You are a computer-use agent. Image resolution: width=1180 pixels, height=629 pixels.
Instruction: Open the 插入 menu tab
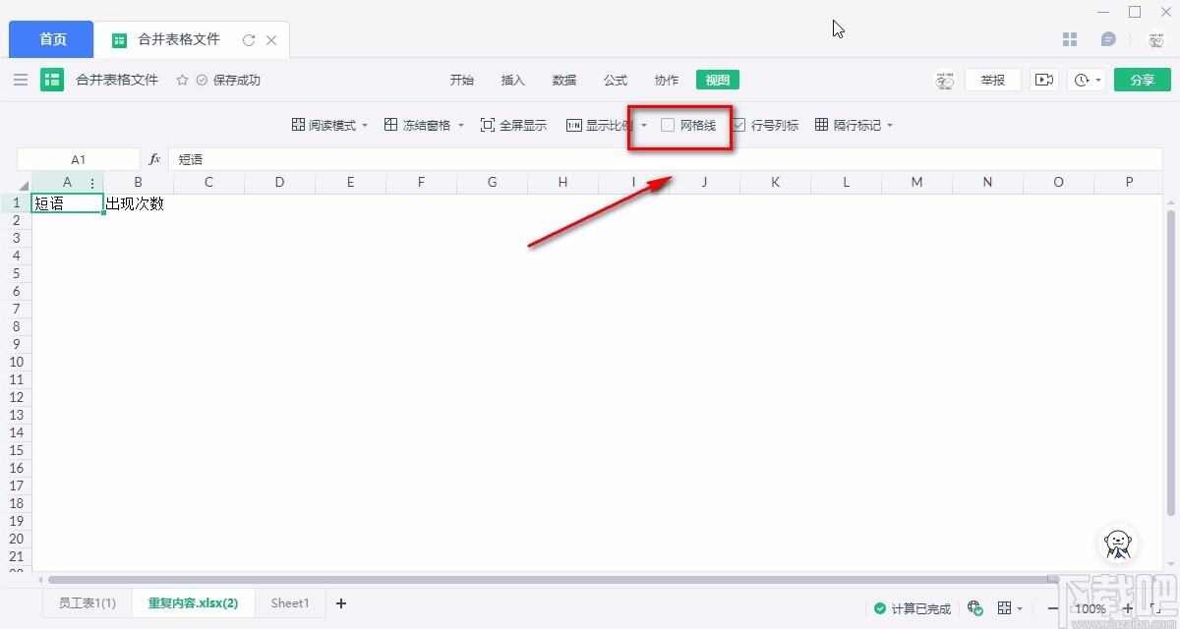coord(513,80)
